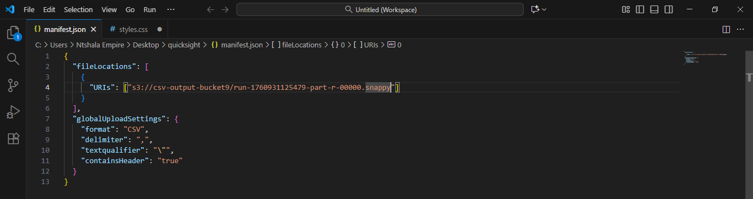Go forward with the right arrow
Image resolution: width=753 pixels, height=199 pixels.
pyautogui.click(x=225, y=9)
